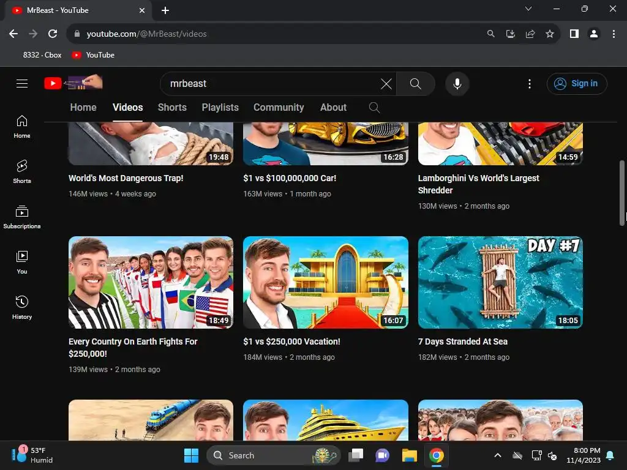Image resolution: width=627 pixels, height=470 pixels.
Task: Play the train in desert thumbnail
Action: point(151,420)
